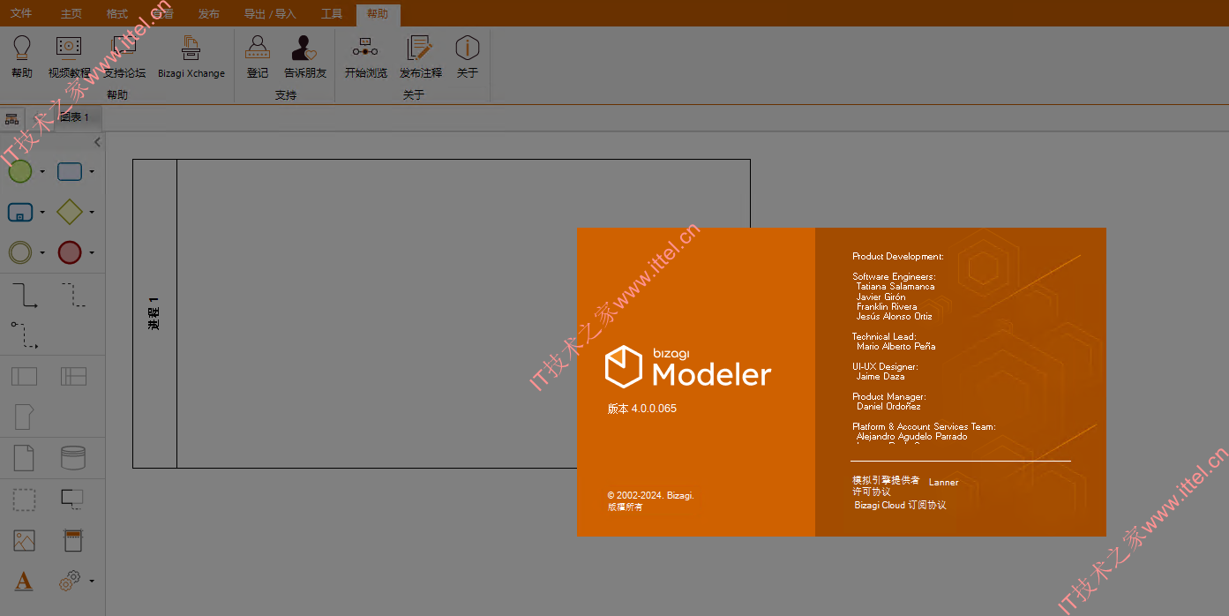Click the 版本 4.0.0.065 version text
1229x616 pixels.
[641, 409]
